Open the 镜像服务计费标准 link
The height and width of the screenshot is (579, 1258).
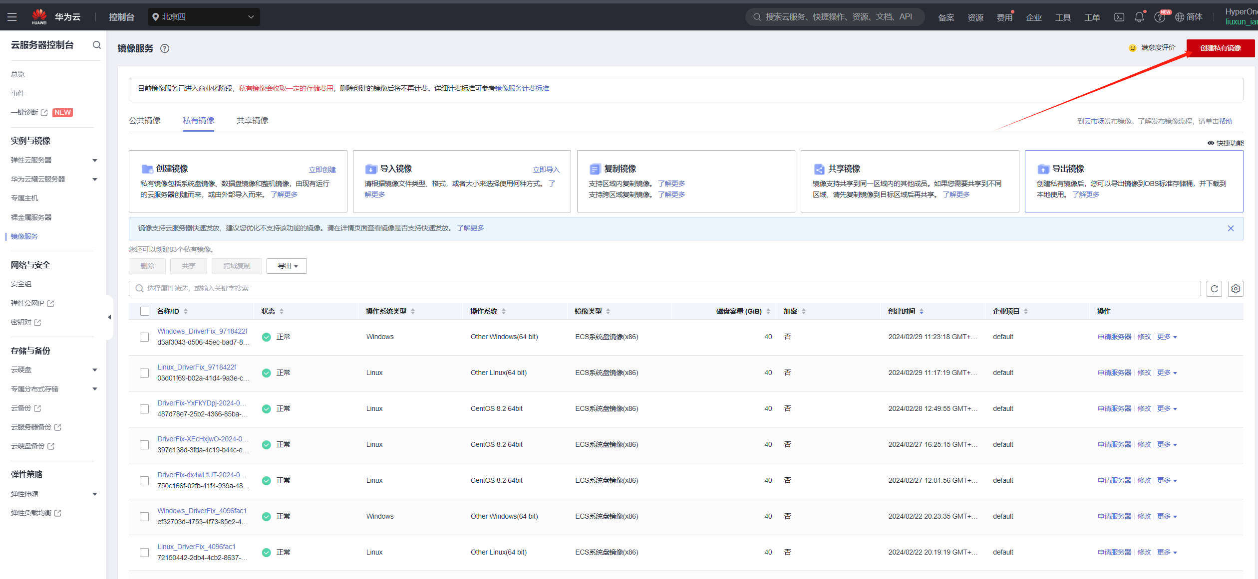(522, 89)
